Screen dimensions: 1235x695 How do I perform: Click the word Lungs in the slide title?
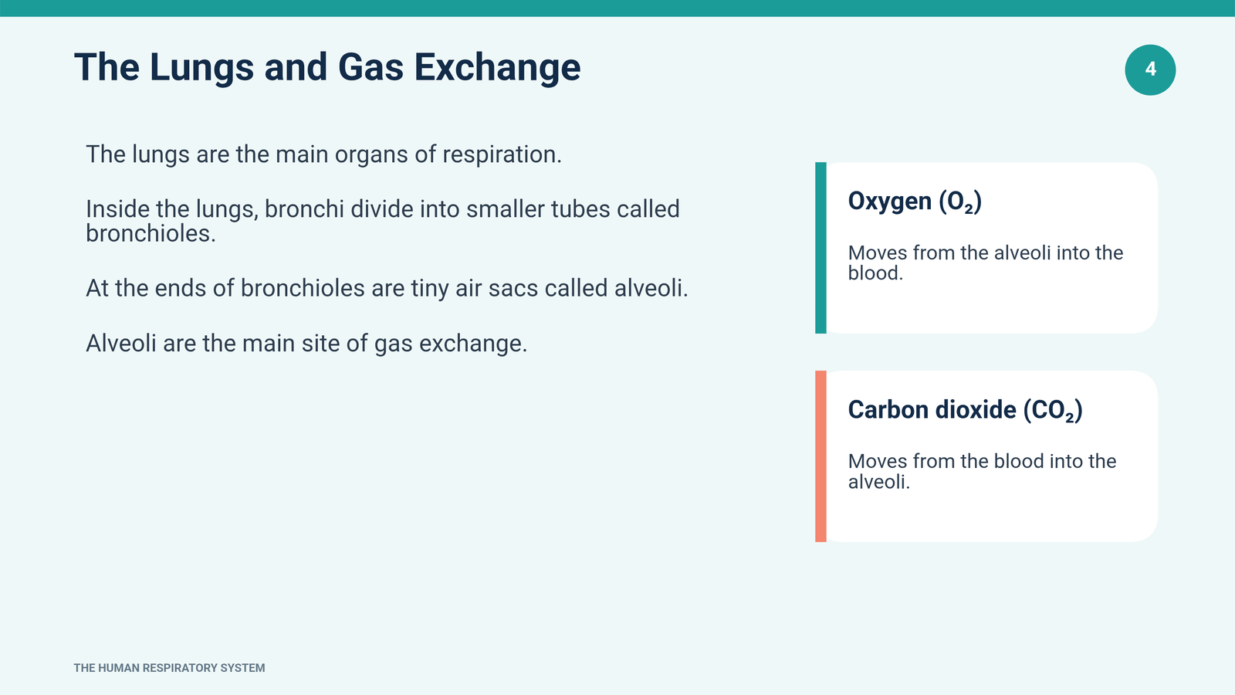point(201,67)
